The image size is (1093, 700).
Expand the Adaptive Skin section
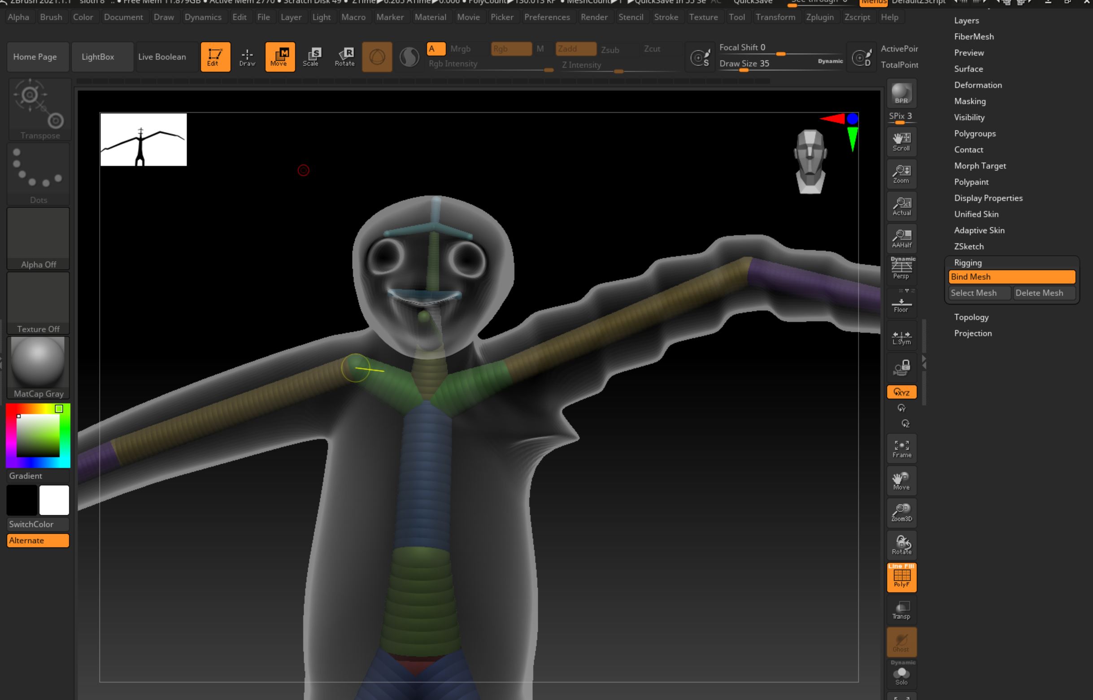click(x=979, y=230)
